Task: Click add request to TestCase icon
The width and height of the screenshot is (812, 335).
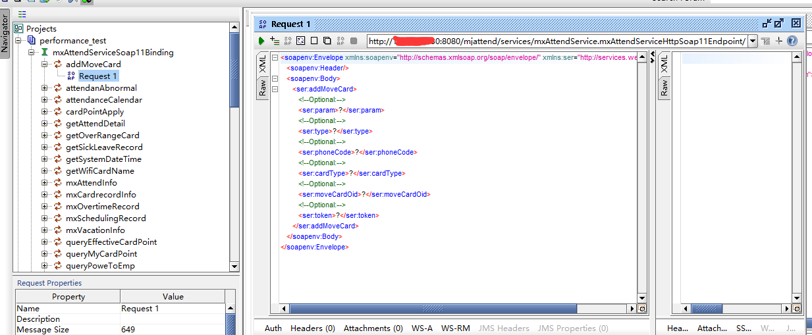Action: tap(275, 41)
